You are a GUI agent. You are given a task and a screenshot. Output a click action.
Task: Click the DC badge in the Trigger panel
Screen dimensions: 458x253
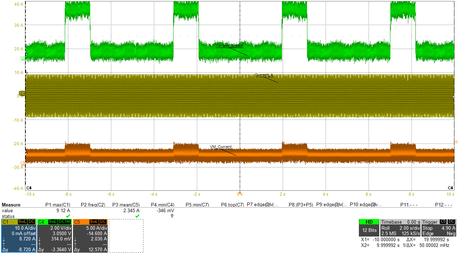coord(451,222)
